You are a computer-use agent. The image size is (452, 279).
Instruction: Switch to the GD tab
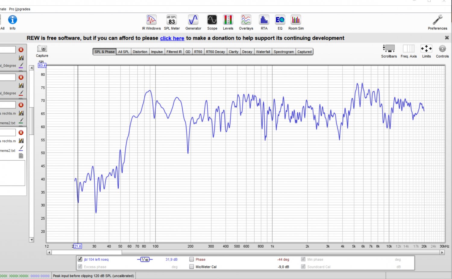pyautogui.click(x=188, y=52)
